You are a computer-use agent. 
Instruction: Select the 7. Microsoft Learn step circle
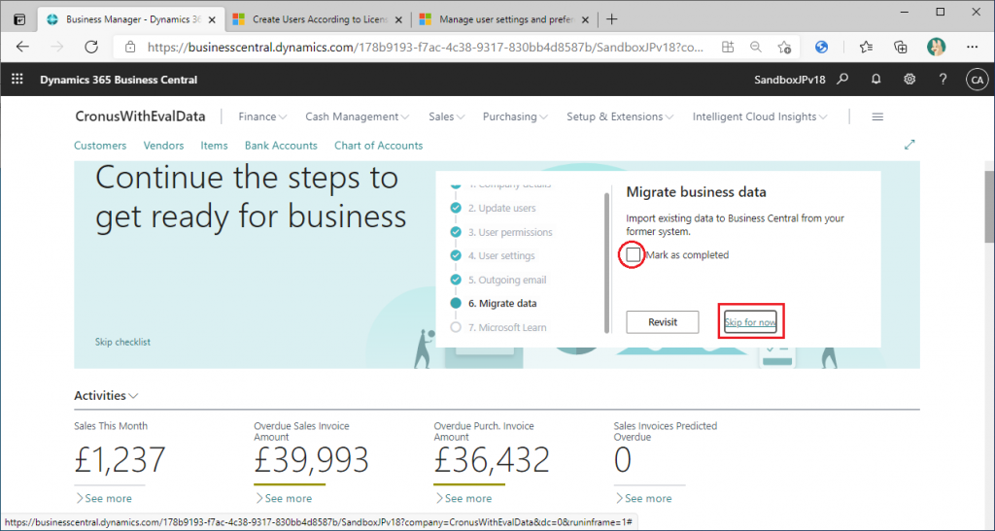click(x=456, y=327)
